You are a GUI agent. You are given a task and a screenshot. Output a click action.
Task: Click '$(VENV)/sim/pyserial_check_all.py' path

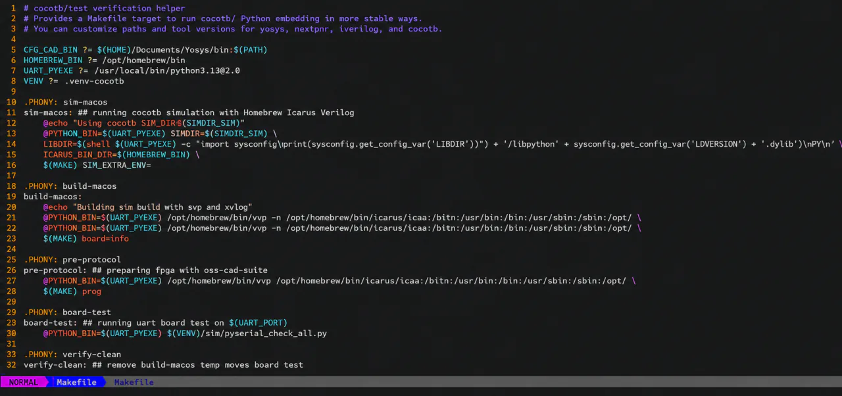247,334
